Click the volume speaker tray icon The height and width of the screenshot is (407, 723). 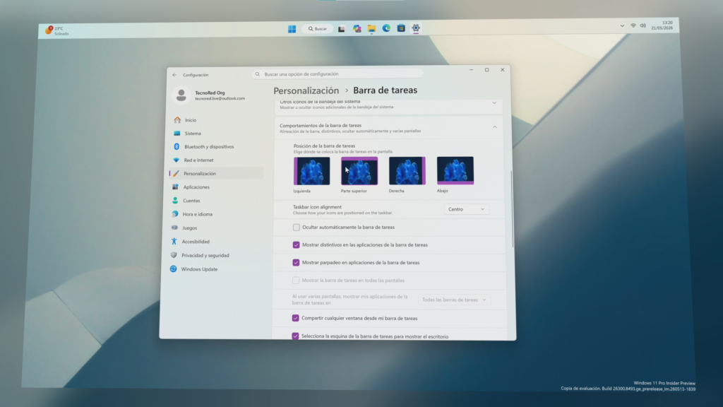[x=643, y=26]
